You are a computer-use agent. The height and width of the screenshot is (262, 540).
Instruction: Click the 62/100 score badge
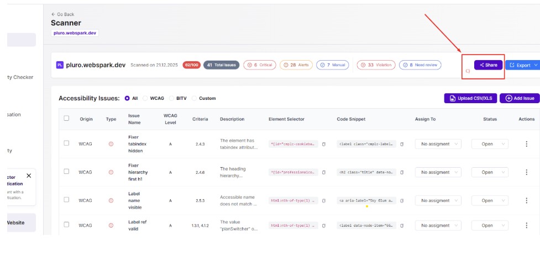pyautogui.click(x=192, y=65)
